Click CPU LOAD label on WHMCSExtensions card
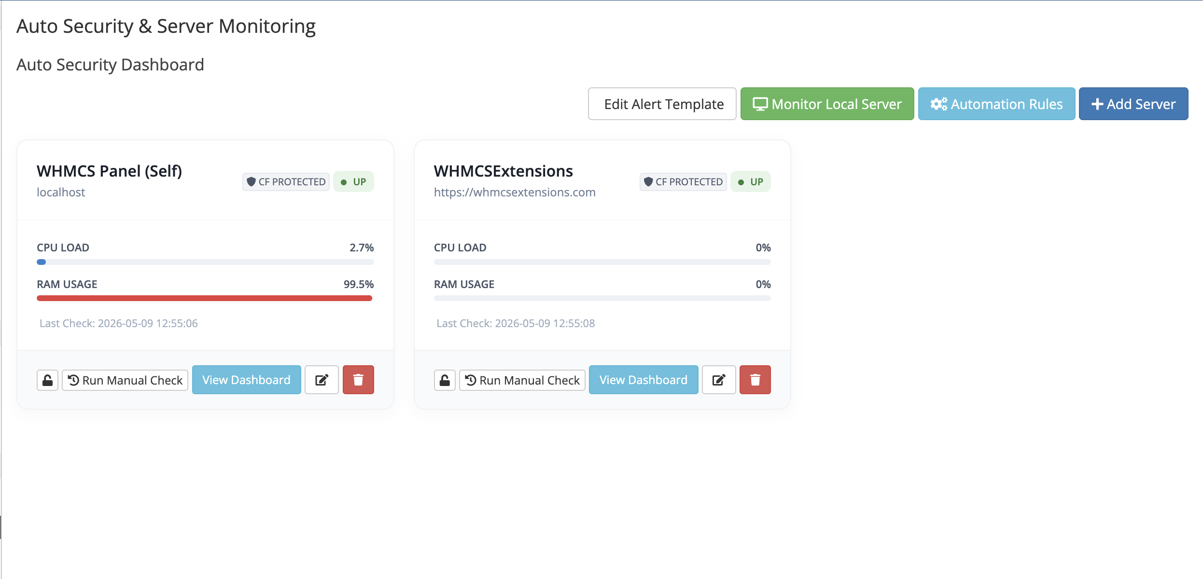 460,248
